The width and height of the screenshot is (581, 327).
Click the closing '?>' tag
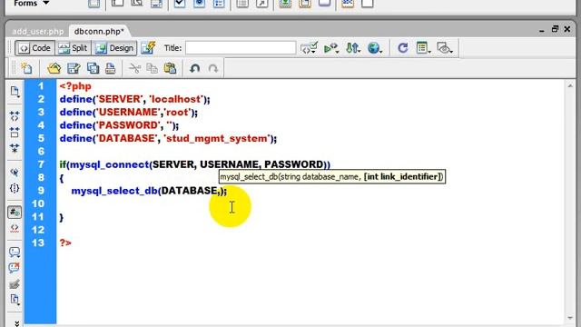pos(65,243)
